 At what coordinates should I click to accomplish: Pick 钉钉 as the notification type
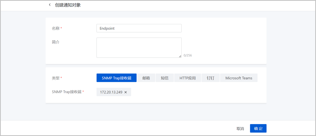click(x=210, y=78)
